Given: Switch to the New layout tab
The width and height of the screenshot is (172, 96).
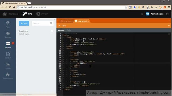Looking at the screenshot, I should [x=82, y=21].
